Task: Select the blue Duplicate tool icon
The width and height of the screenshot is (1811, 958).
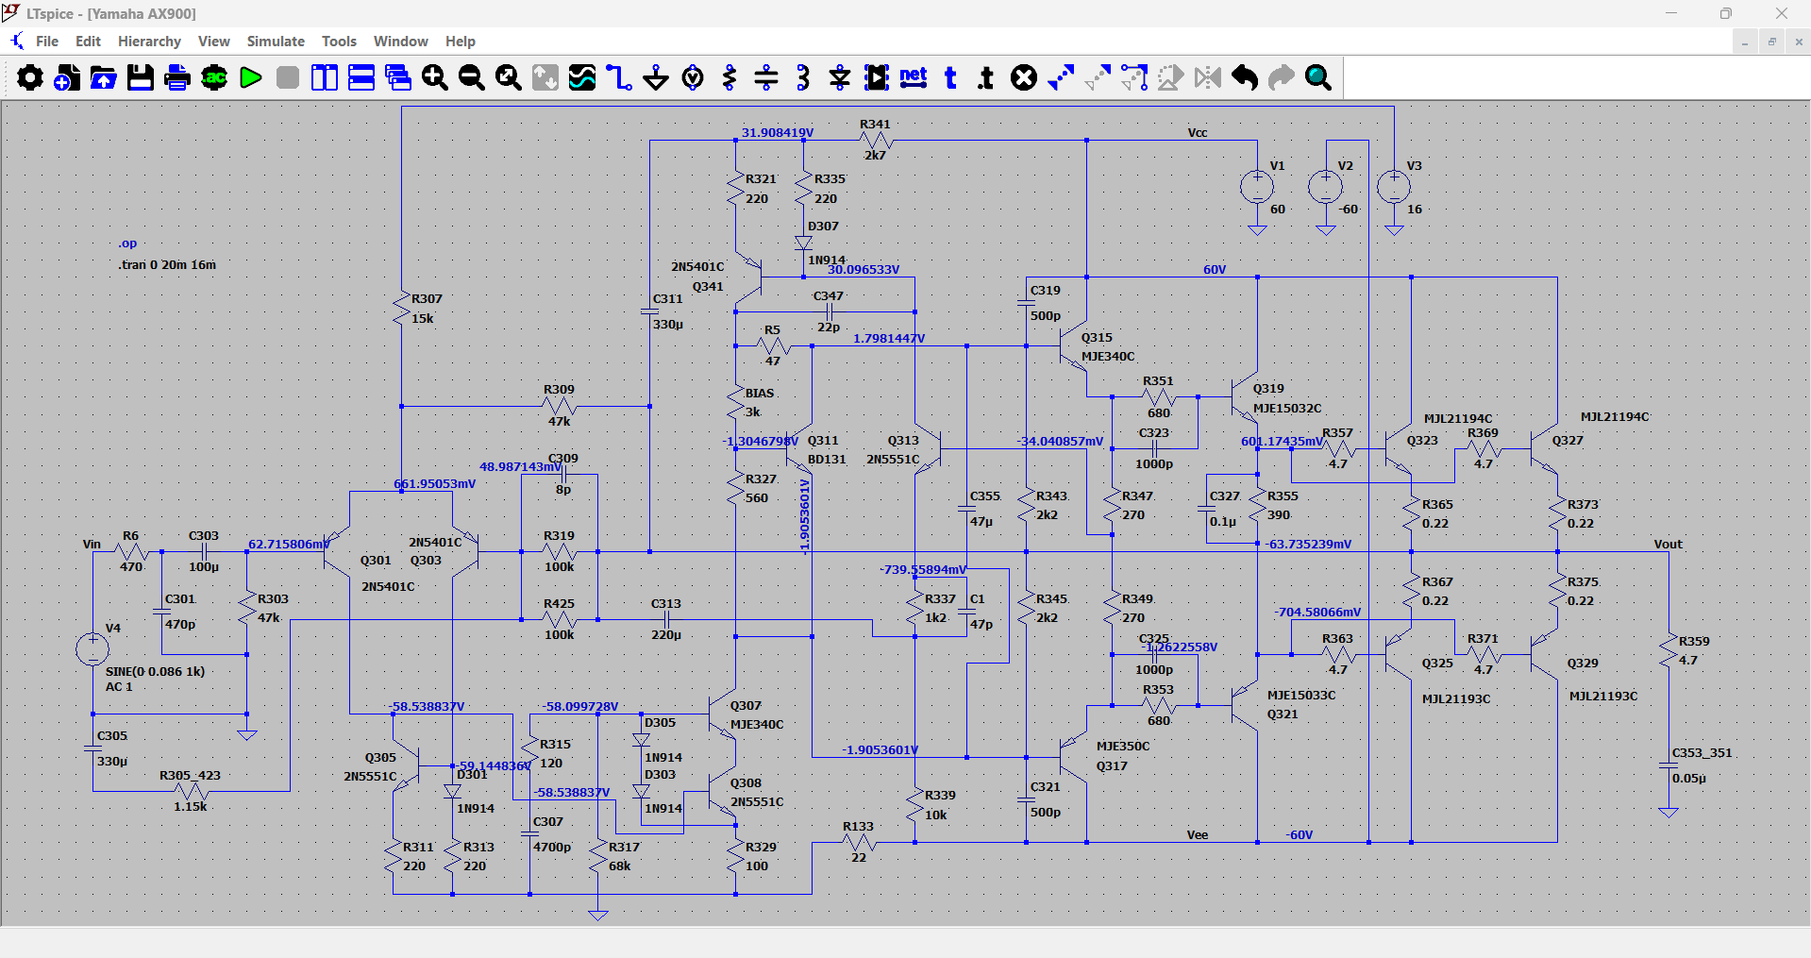Action: [x=1061, y=77]
